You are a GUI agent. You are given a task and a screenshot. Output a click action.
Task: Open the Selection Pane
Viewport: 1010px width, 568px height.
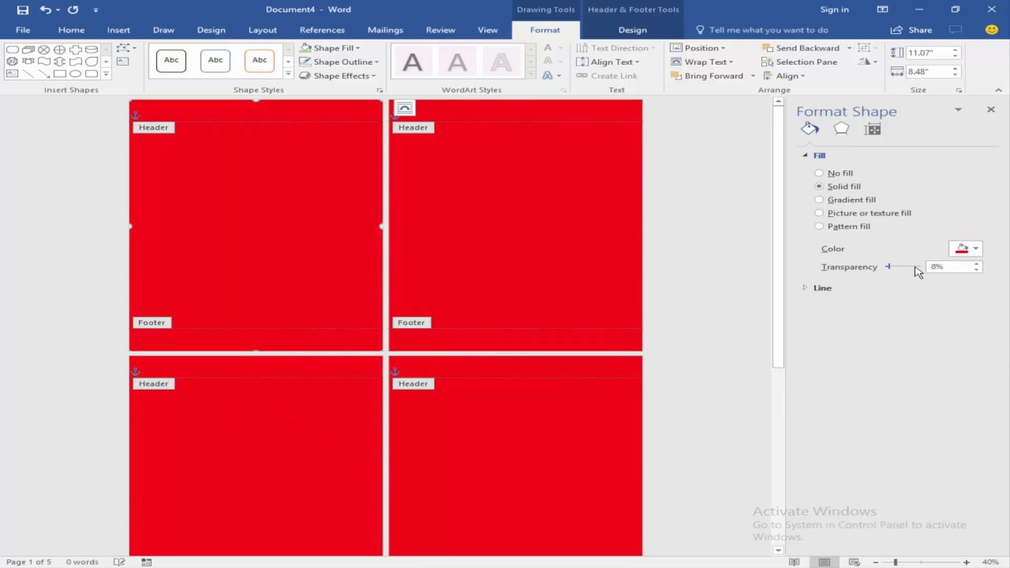pyautogui.click(x=800, y=62)
